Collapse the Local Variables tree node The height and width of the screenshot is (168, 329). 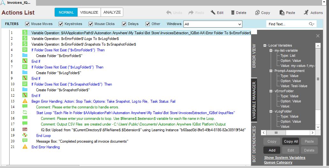point(265,45)
